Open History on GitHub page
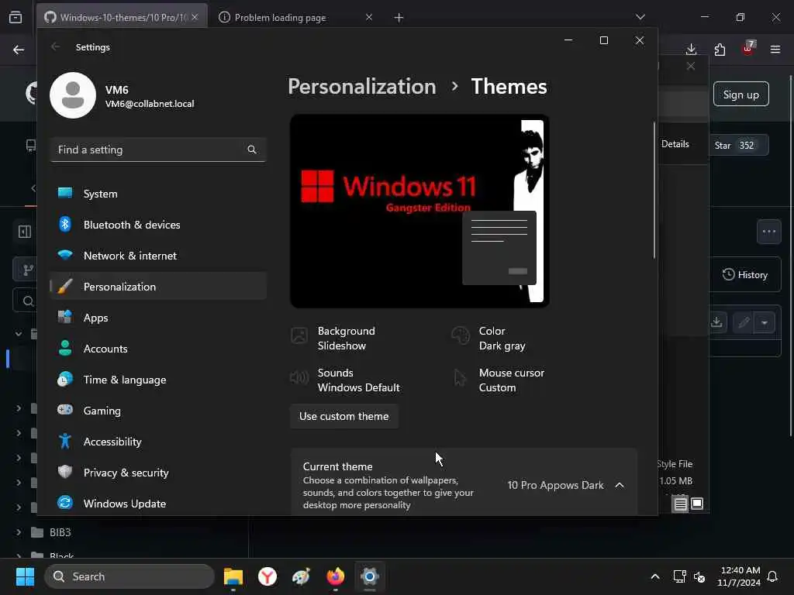 click(x=745, y=275)
